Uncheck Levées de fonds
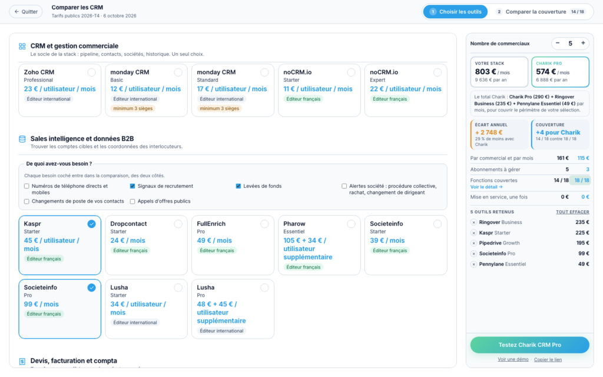 238,186
